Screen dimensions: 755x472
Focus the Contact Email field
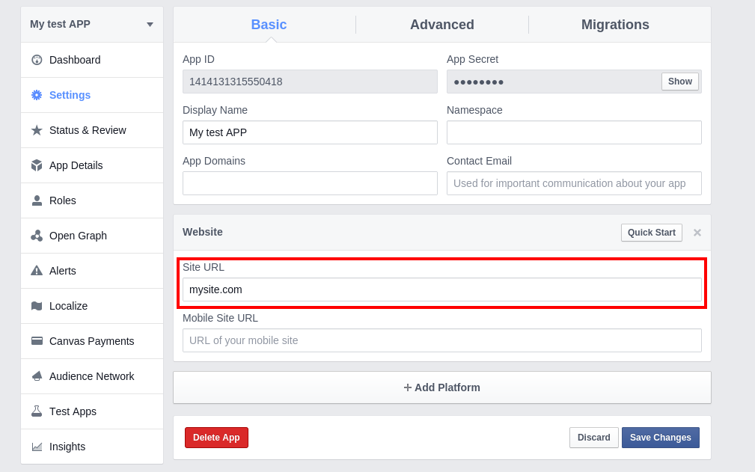click(573, 183)
